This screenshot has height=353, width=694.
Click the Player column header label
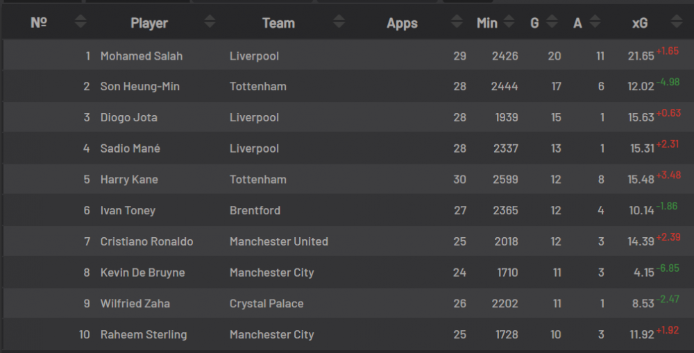click(x=149, y=23)
